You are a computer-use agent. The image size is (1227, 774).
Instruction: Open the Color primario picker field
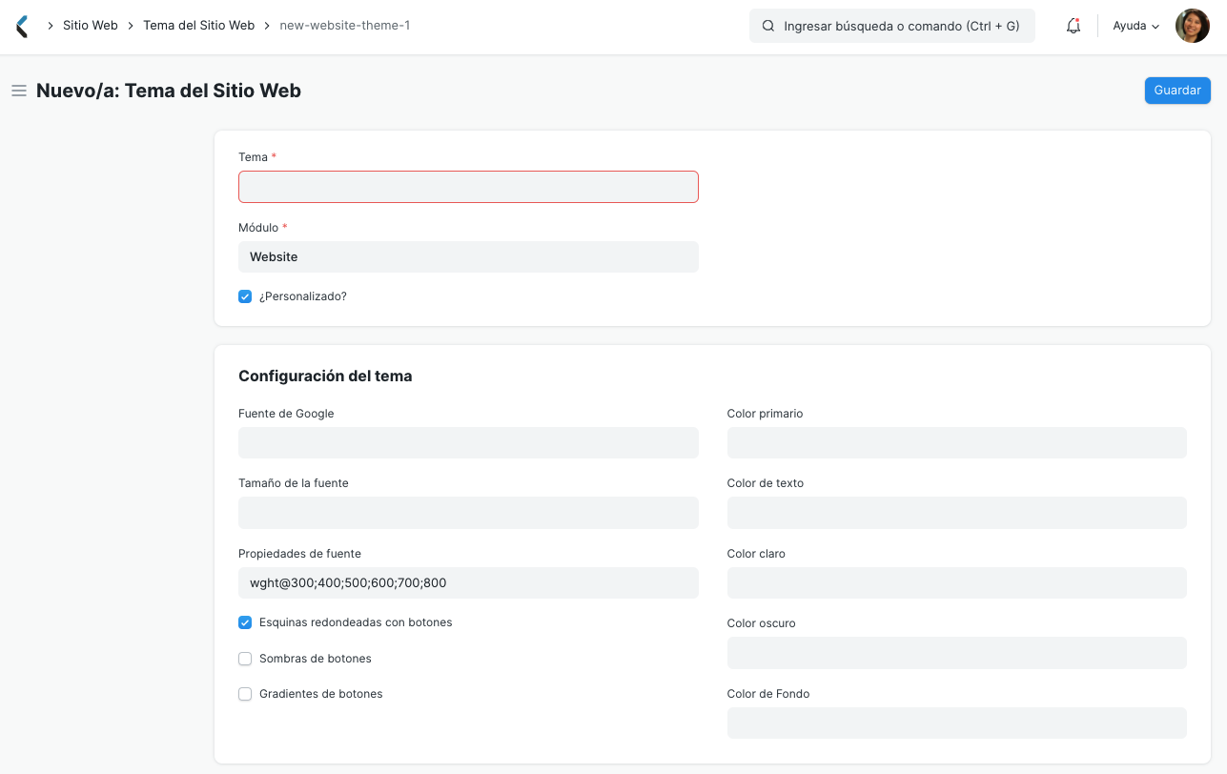(957, 443)
